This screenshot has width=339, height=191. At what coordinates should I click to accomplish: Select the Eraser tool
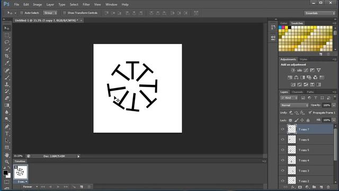7,98
